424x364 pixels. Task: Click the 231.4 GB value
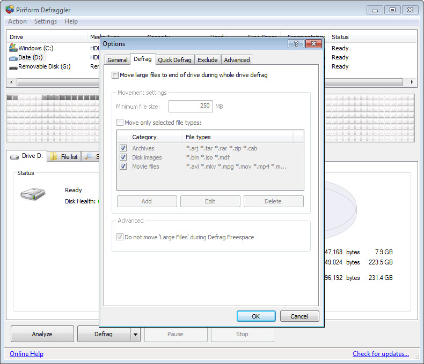click(x=381, y=278)
